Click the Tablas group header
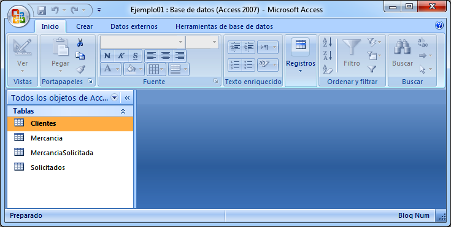This screenshot has height=227, width=451. 71,111
